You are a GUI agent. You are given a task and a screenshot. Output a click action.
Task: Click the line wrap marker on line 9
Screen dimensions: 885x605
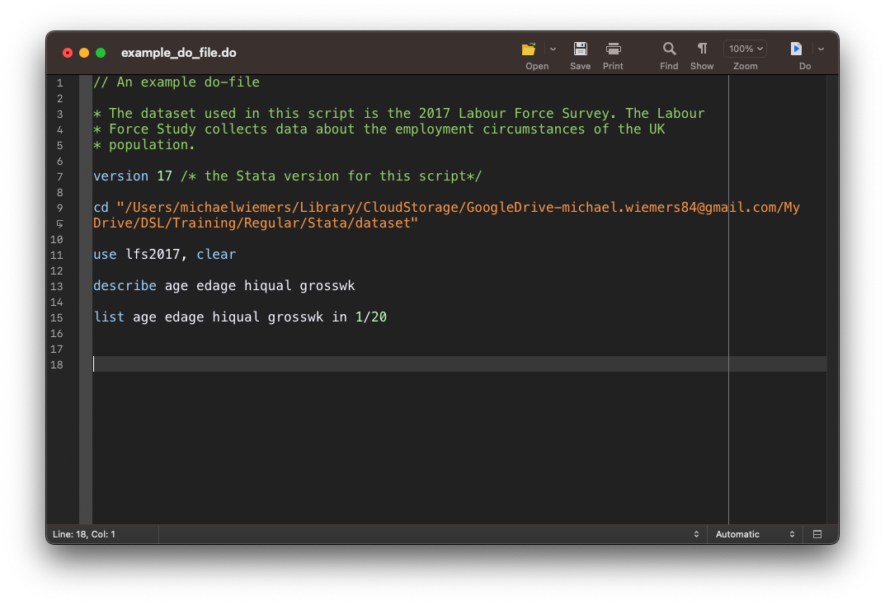click(59, 224)
